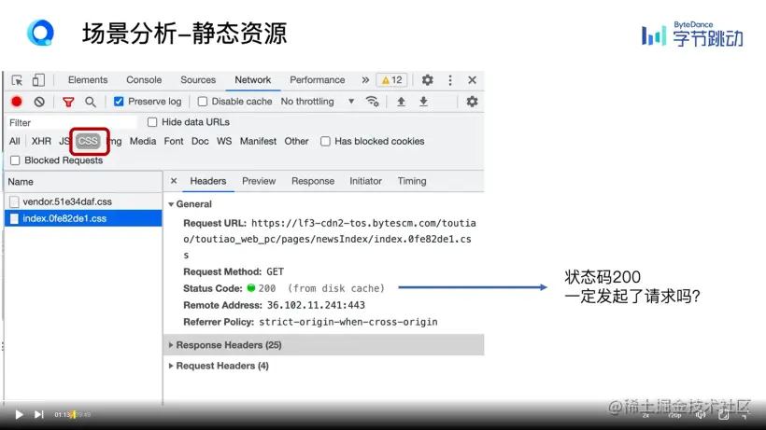Image resolution: width=766 pixels, height=430 pixels.
Task: Click the file icon beside vendor.51e34daf.css
Action: [14, 201]
